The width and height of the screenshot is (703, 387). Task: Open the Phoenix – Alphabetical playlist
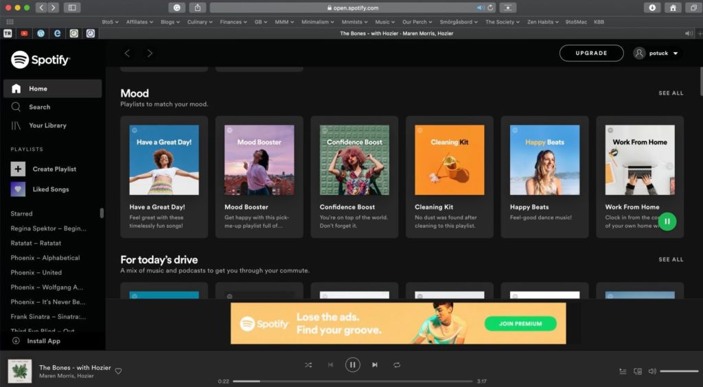[45, 258]
